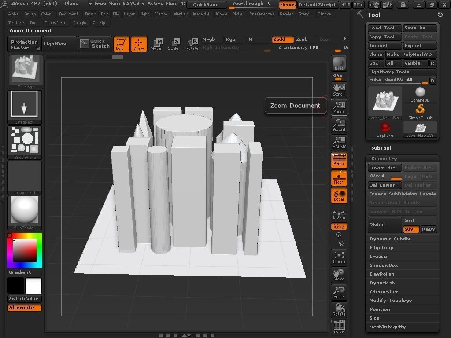The width and height of the screenshot is (451, 338).
Task: Open LightBox browser
Action: tap(59, 44)
